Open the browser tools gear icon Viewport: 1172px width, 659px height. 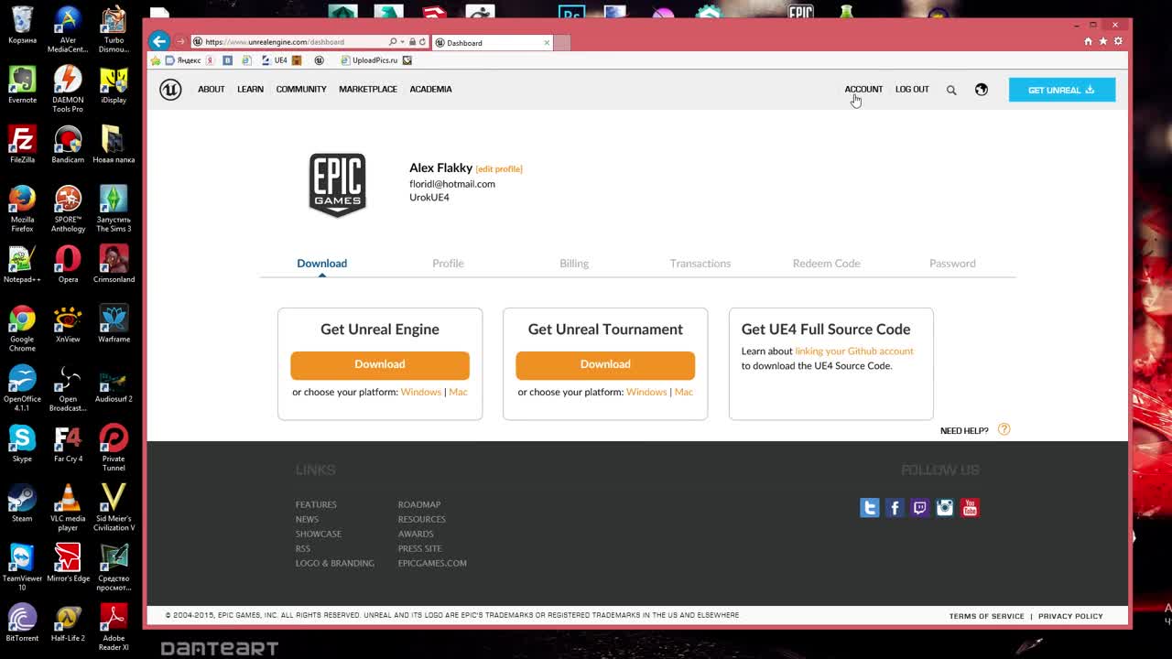pyautogui.click(x=1118, y=41)
